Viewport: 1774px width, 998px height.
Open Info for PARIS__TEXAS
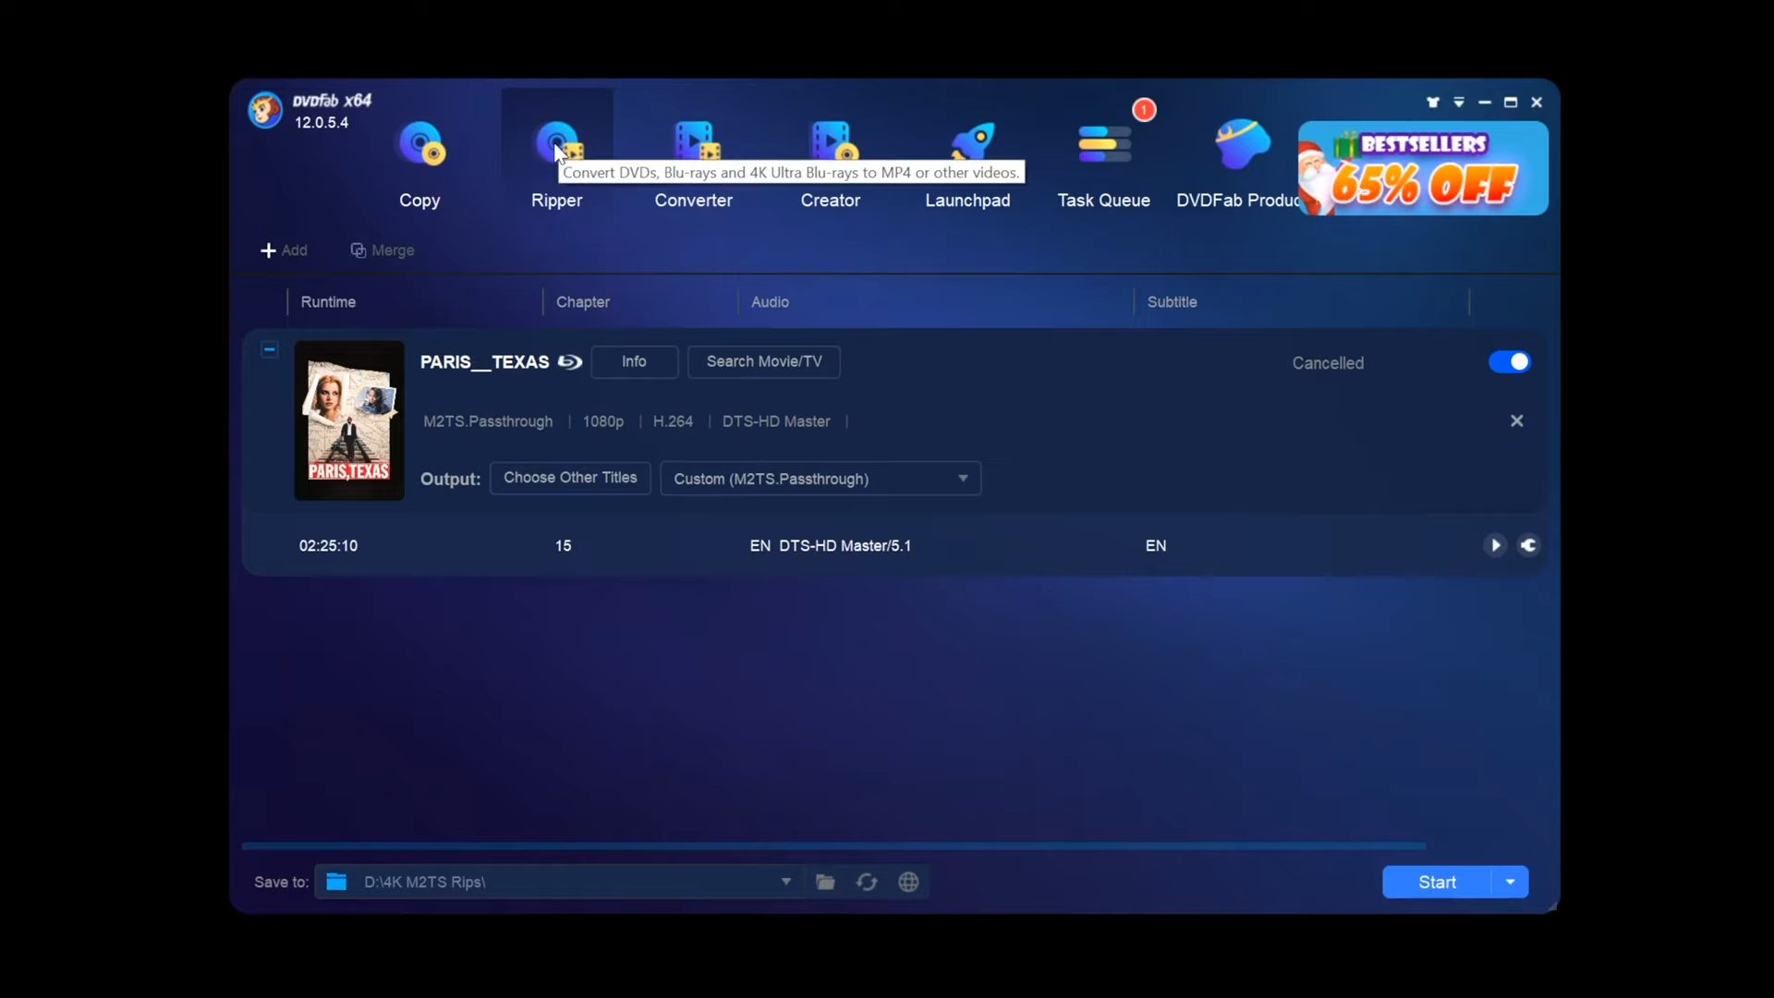coord(634,361)
